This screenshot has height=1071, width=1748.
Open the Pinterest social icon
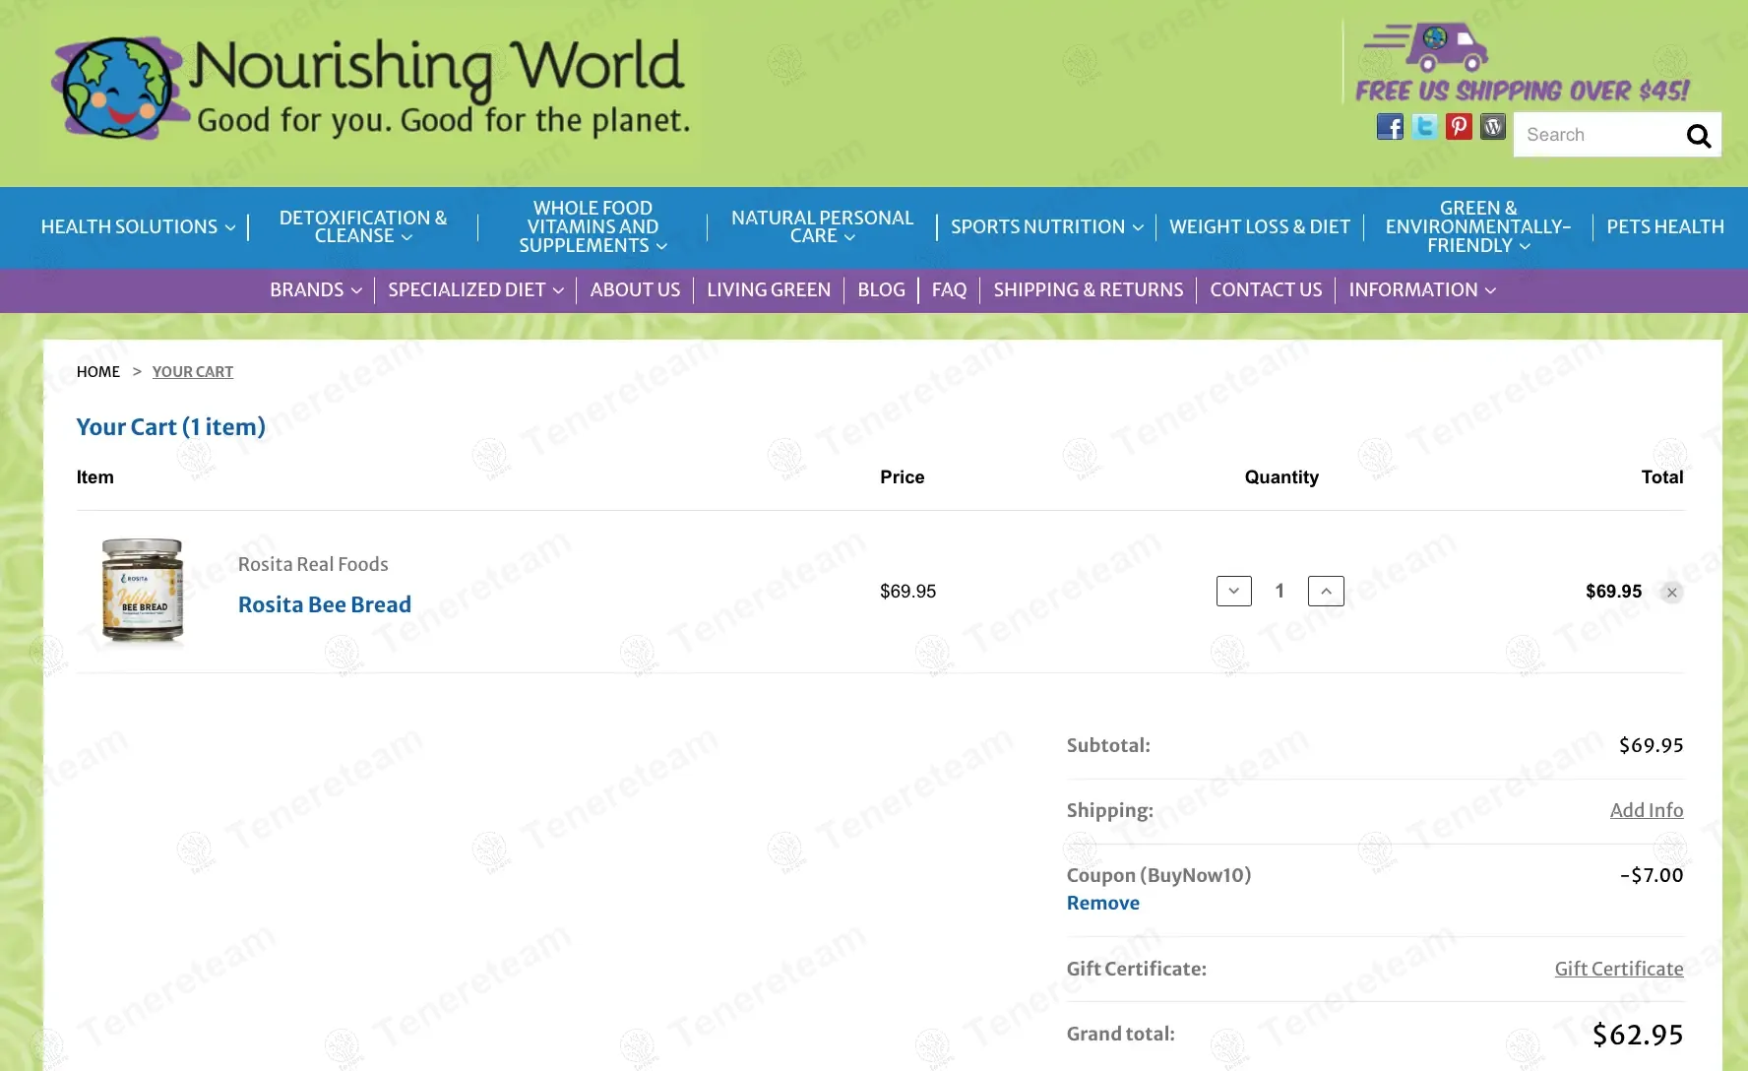click(x=1459, y=126)
